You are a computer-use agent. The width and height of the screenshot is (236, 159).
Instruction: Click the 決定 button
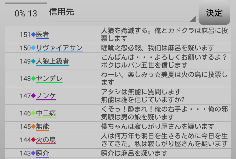(x=215, y=13)
